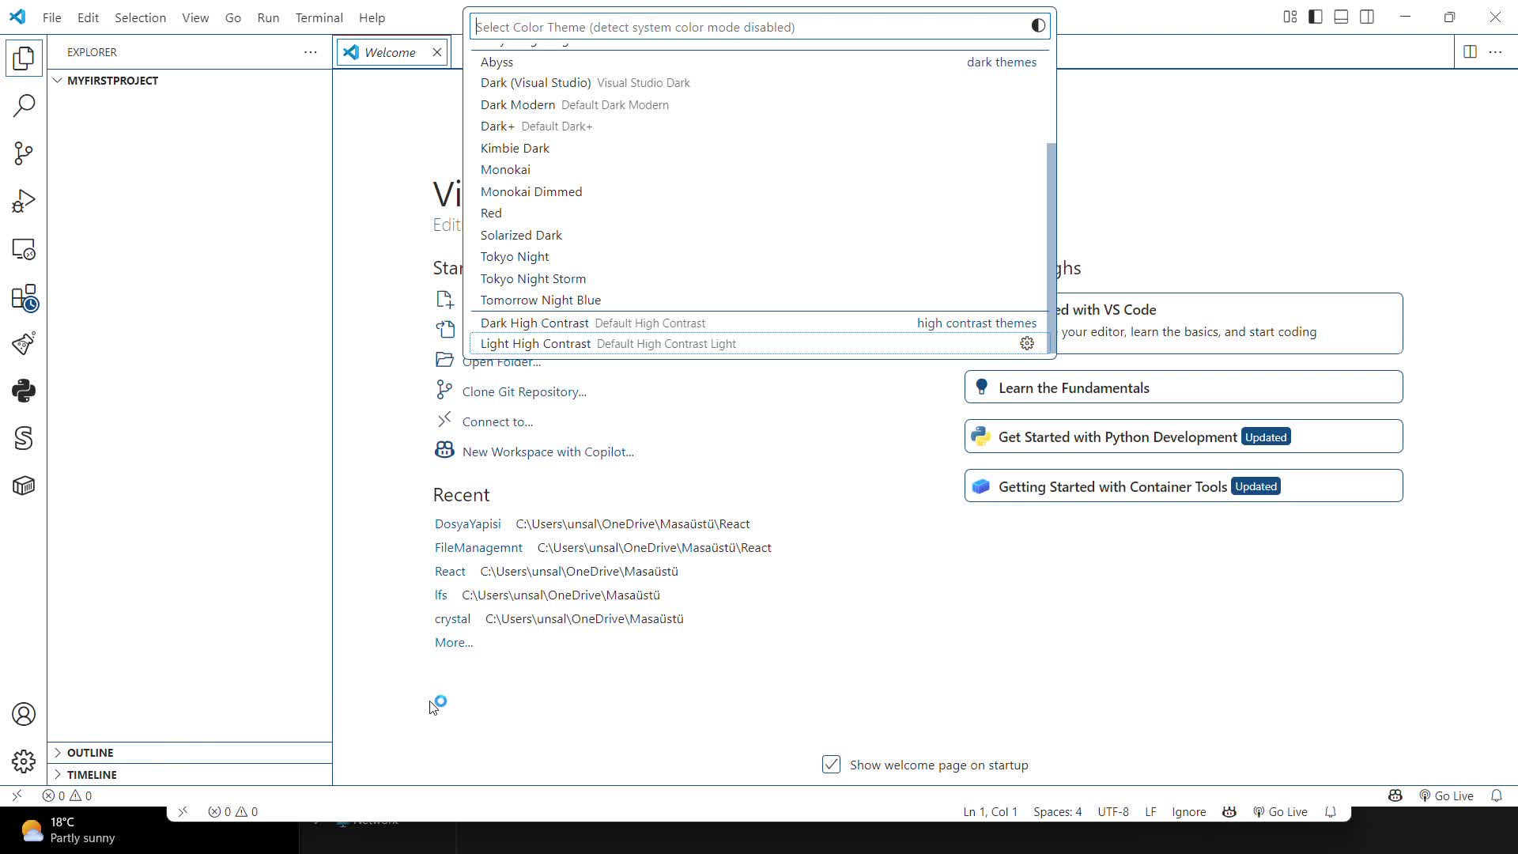Click the theme list scrollbar

[1051, 249]
